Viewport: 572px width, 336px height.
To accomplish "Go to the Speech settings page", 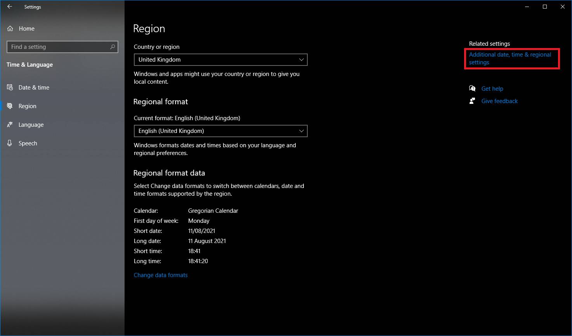I will pos(28,143).
